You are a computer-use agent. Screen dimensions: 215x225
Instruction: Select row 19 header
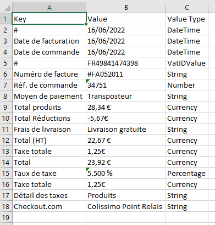tap(5, 217)
